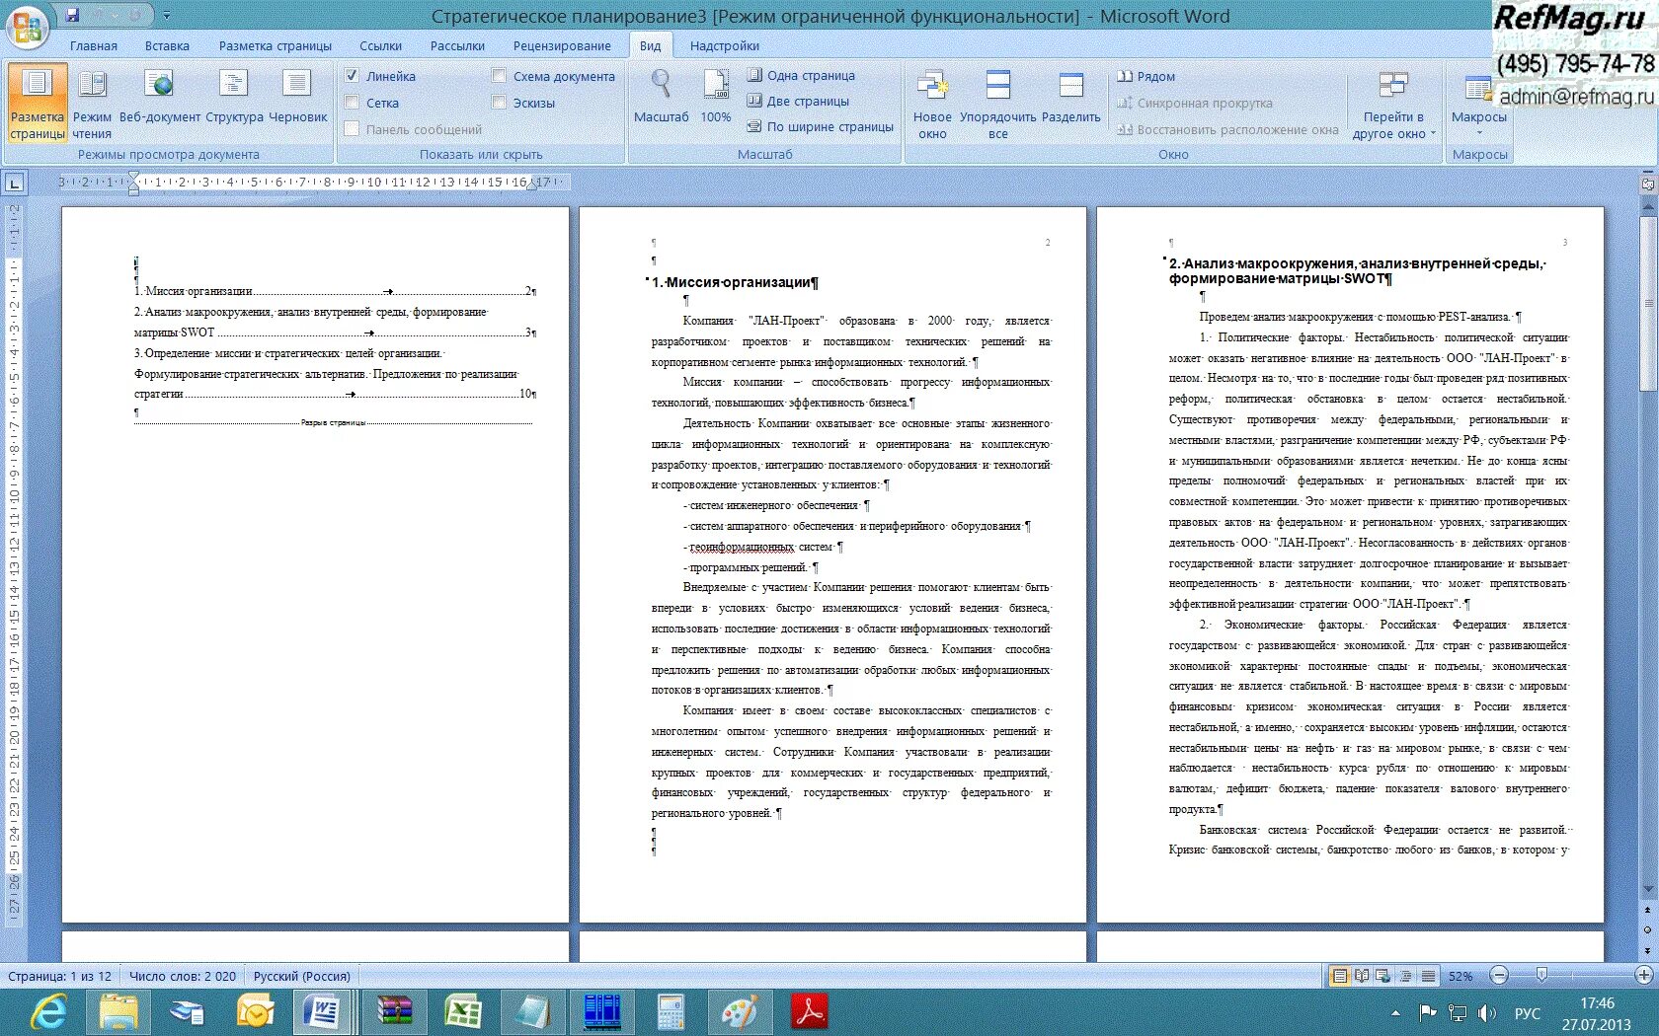Viewport: 1659px width, 1036px height.
Task: Open Adobe Reader from taskbar
Action: [809, 1013]
